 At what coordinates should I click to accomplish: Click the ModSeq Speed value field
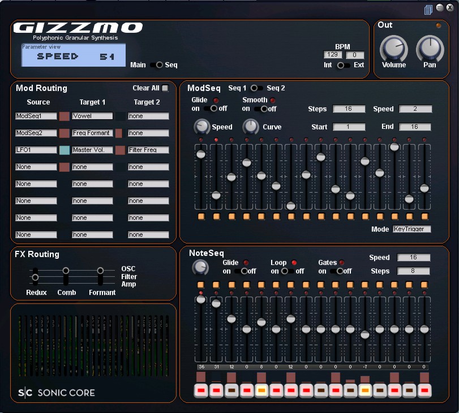415,108
